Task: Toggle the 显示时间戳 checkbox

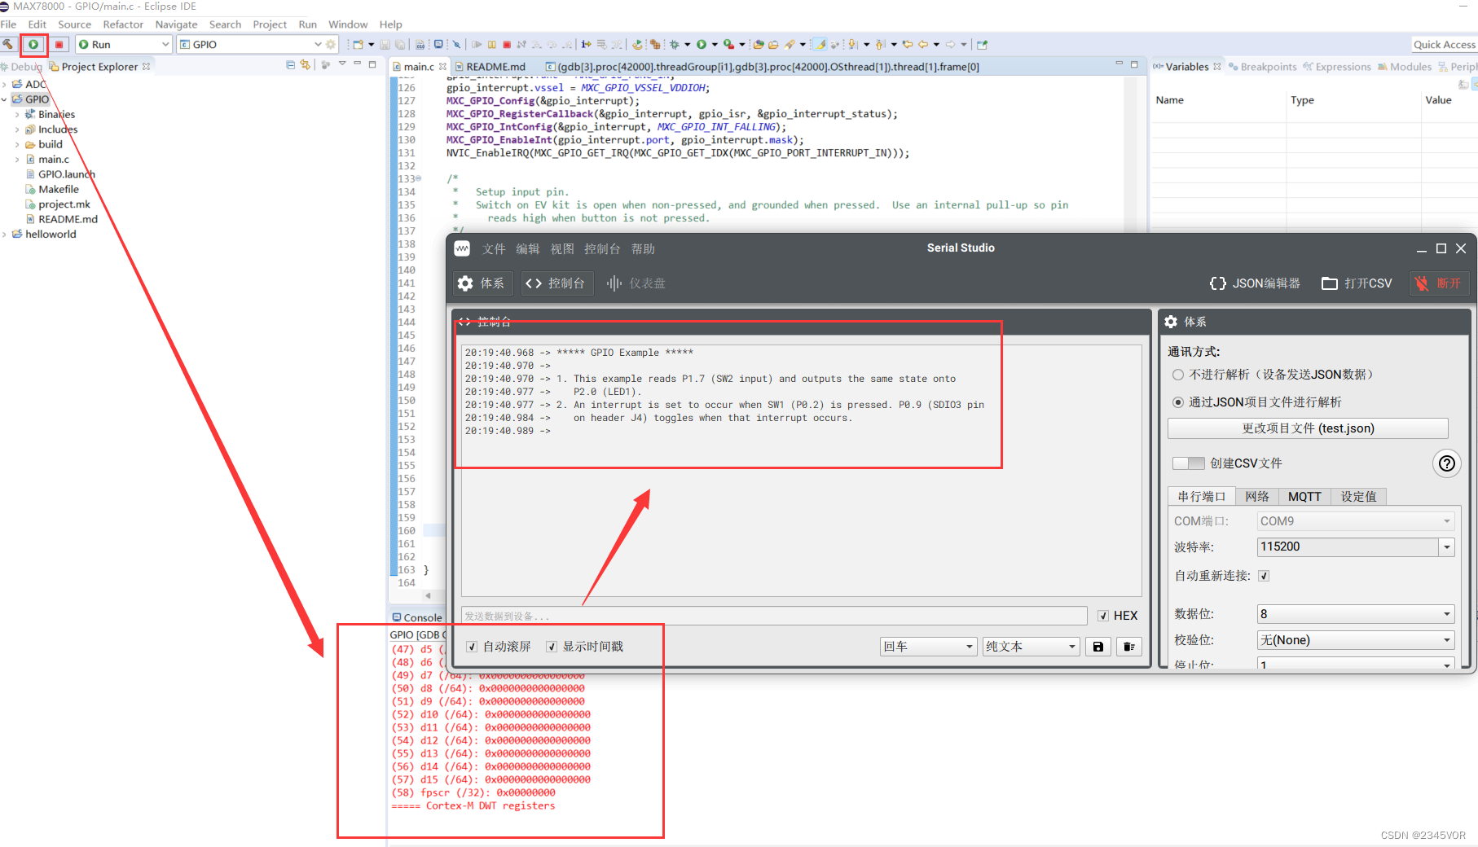Action: click(x=552, y=647)
